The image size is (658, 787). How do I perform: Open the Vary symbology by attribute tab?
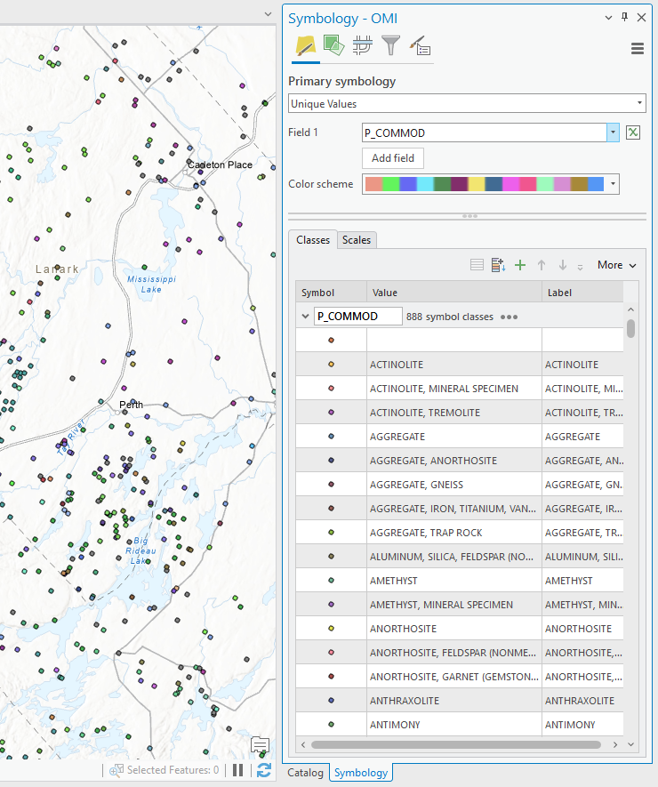333,45
